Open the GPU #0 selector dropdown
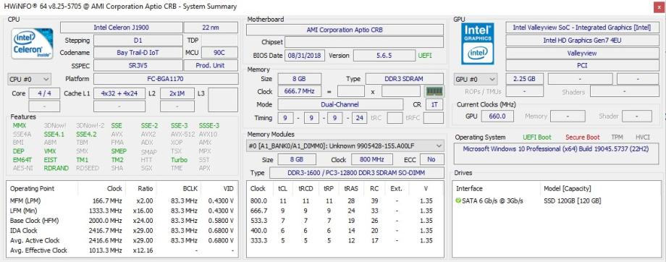Image resolution: width=666 pixels, height=262 pixels. (x=476, y=80)
